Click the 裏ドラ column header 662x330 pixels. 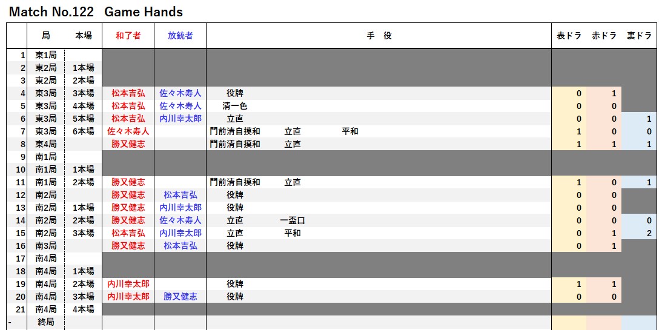tap(639, 36)
